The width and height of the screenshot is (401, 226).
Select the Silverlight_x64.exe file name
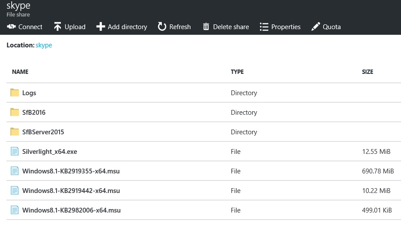[50, 152]
